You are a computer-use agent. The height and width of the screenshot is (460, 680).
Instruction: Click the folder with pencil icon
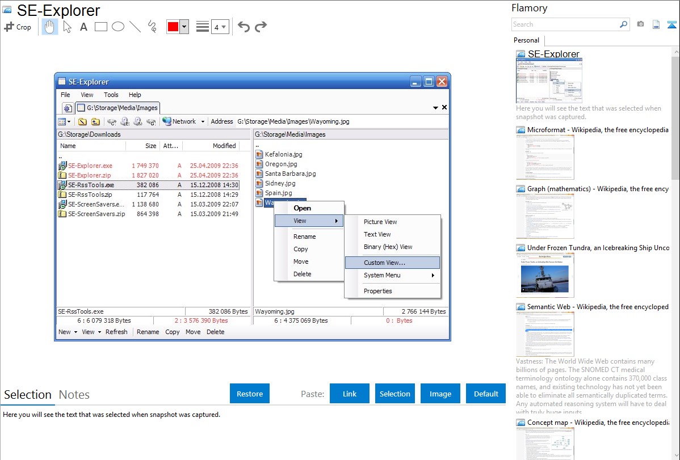coord(82,122)
